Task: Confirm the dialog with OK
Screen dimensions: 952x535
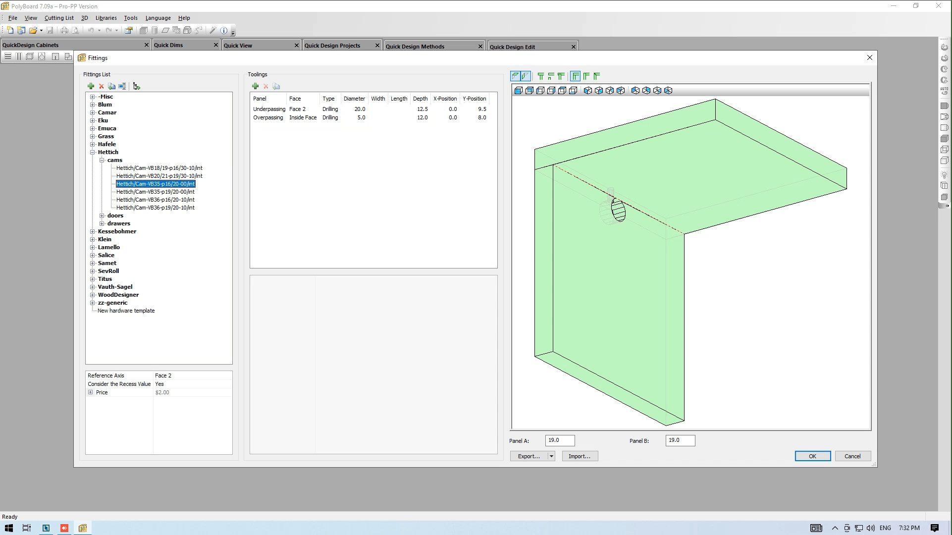Action: coord(812,456)
